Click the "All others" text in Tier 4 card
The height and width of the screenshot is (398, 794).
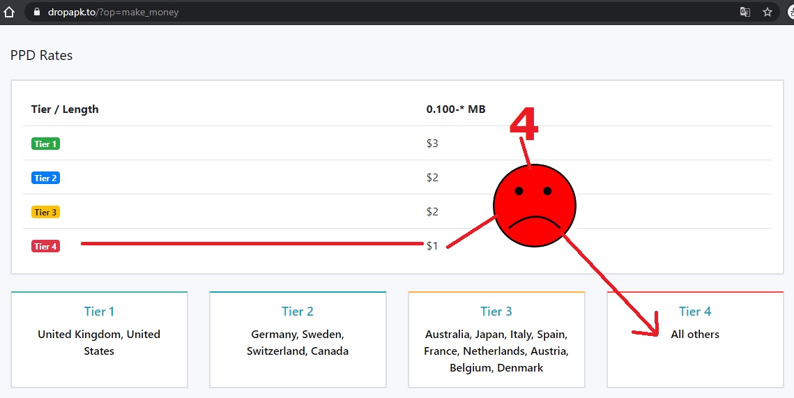pos(695,335)
